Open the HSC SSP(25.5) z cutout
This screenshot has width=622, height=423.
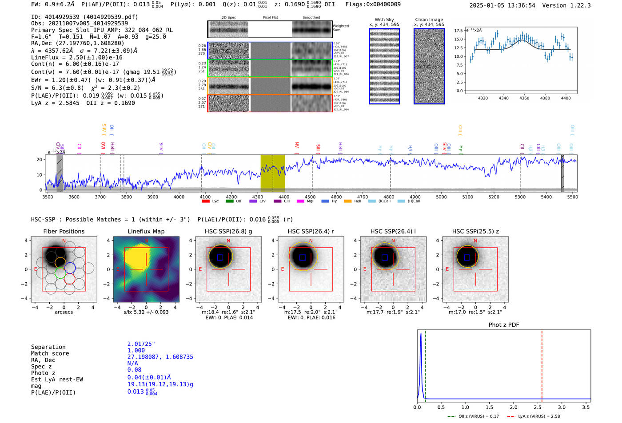pyautogui.click(x=475, y=269)
